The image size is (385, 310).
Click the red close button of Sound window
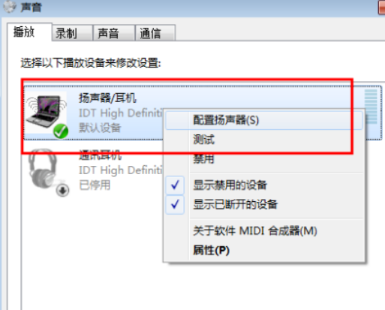382,7
